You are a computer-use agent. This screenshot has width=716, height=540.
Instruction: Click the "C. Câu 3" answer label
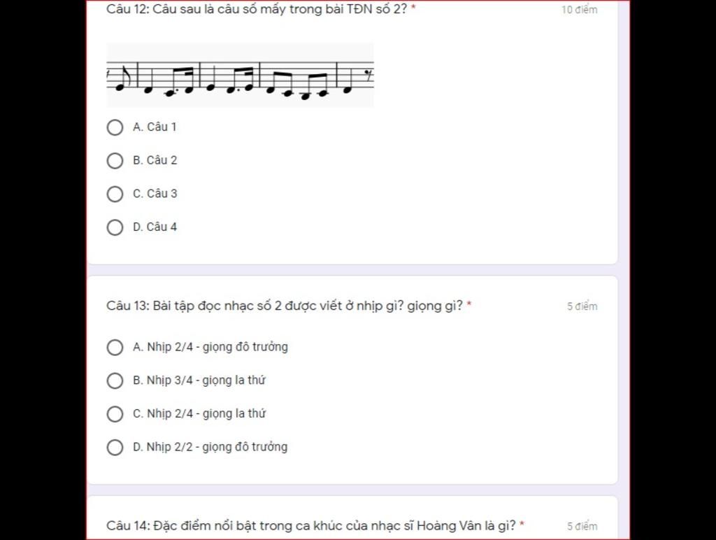tap(155, 194)
